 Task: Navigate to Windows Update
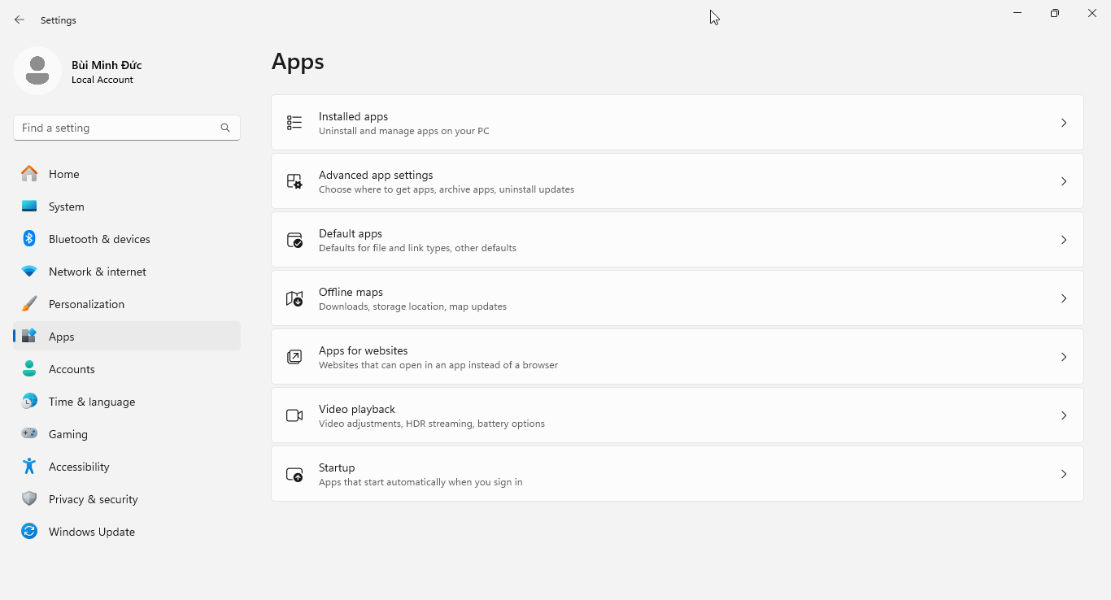click(x=91, y=532)
